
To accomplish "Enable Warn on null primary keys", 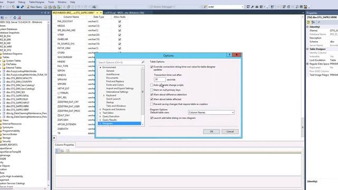I will 152,90.
